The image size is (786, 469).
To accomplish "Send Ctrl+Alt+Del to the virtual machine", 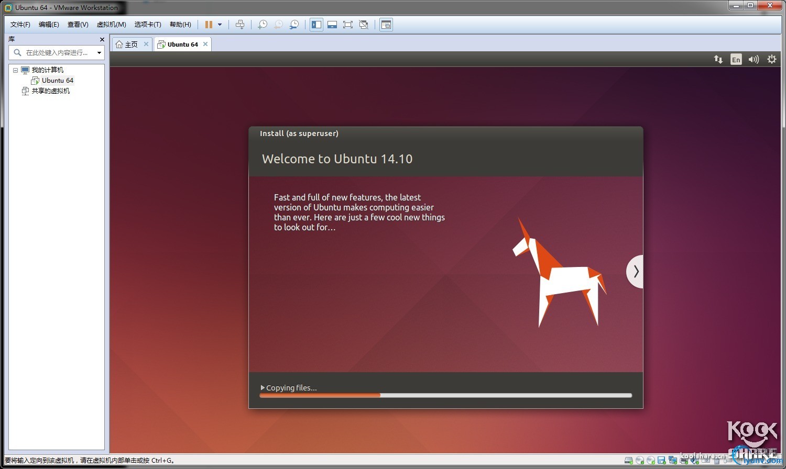I will 240,25.
